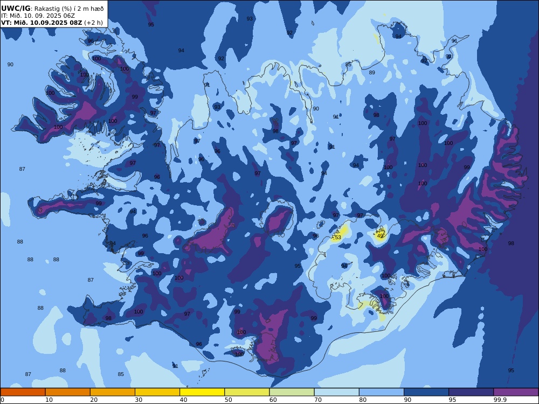This screenshot has height=404, width=539.
Task: Choose the 80–90 medium blue legend swatch
Action: [x=382, y=392]
